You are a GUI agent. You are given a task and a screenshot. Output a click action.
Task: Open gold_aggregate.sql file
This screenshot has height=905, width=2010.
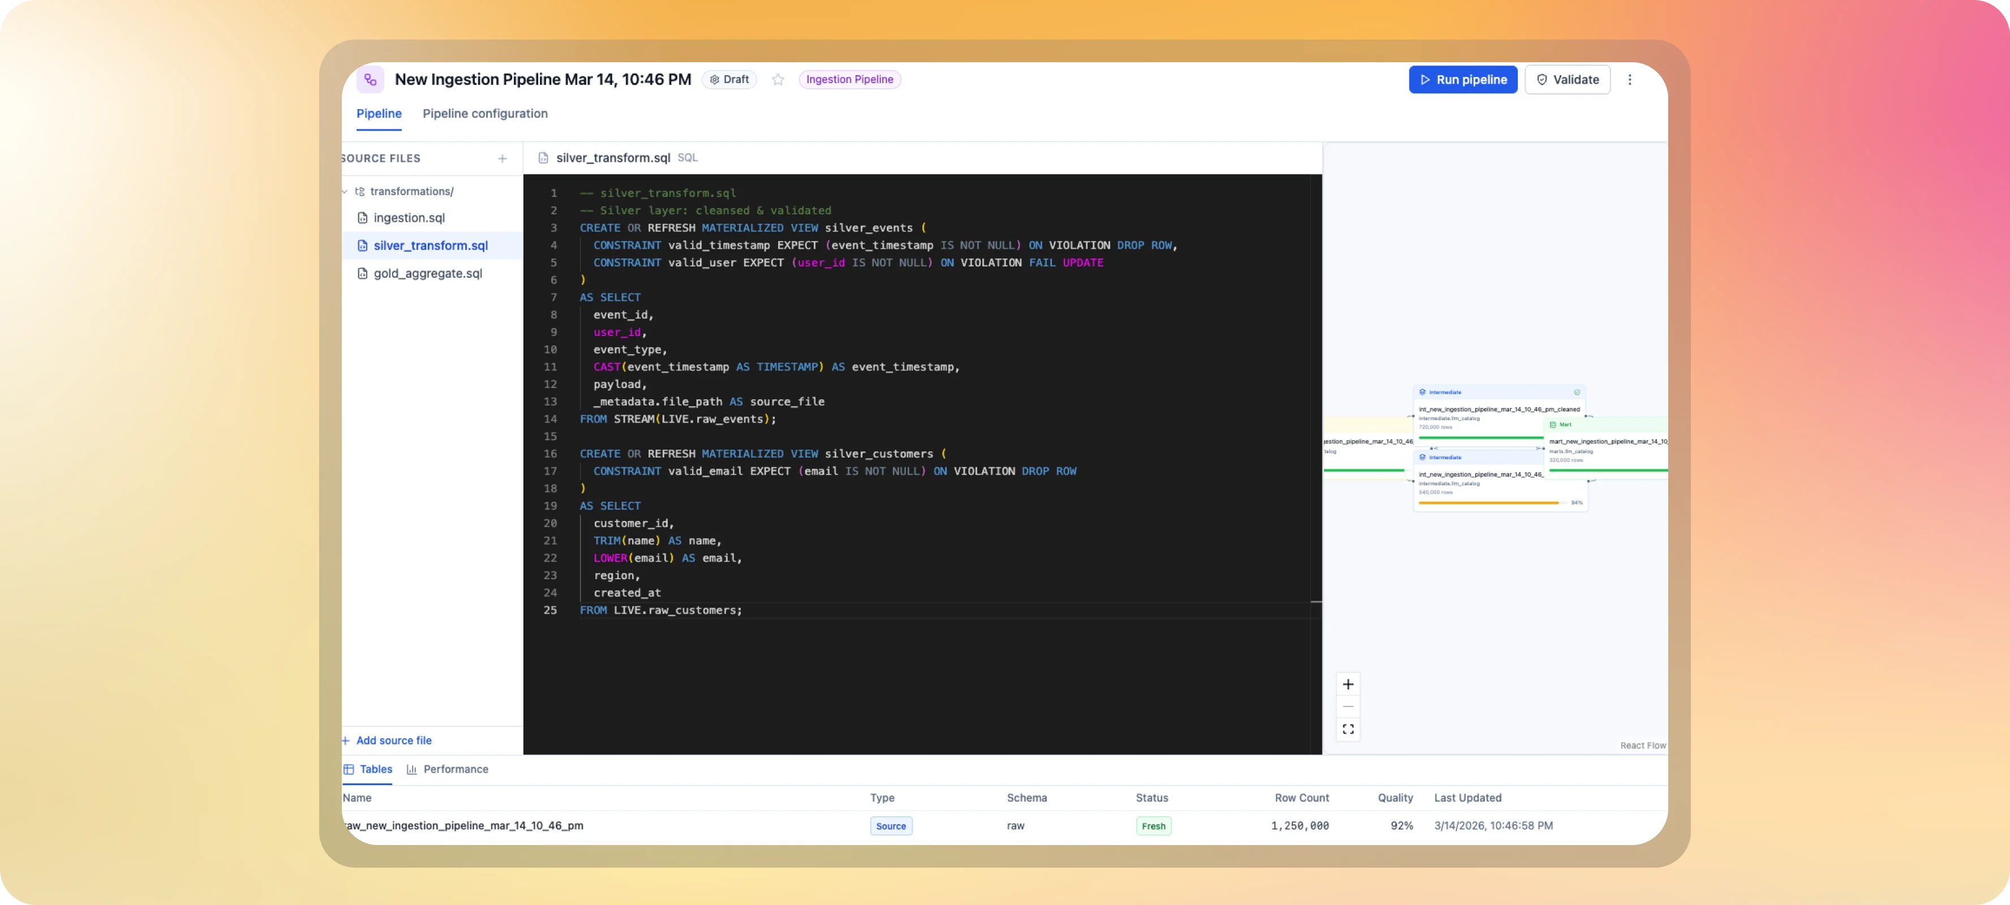tap(428, 274)
